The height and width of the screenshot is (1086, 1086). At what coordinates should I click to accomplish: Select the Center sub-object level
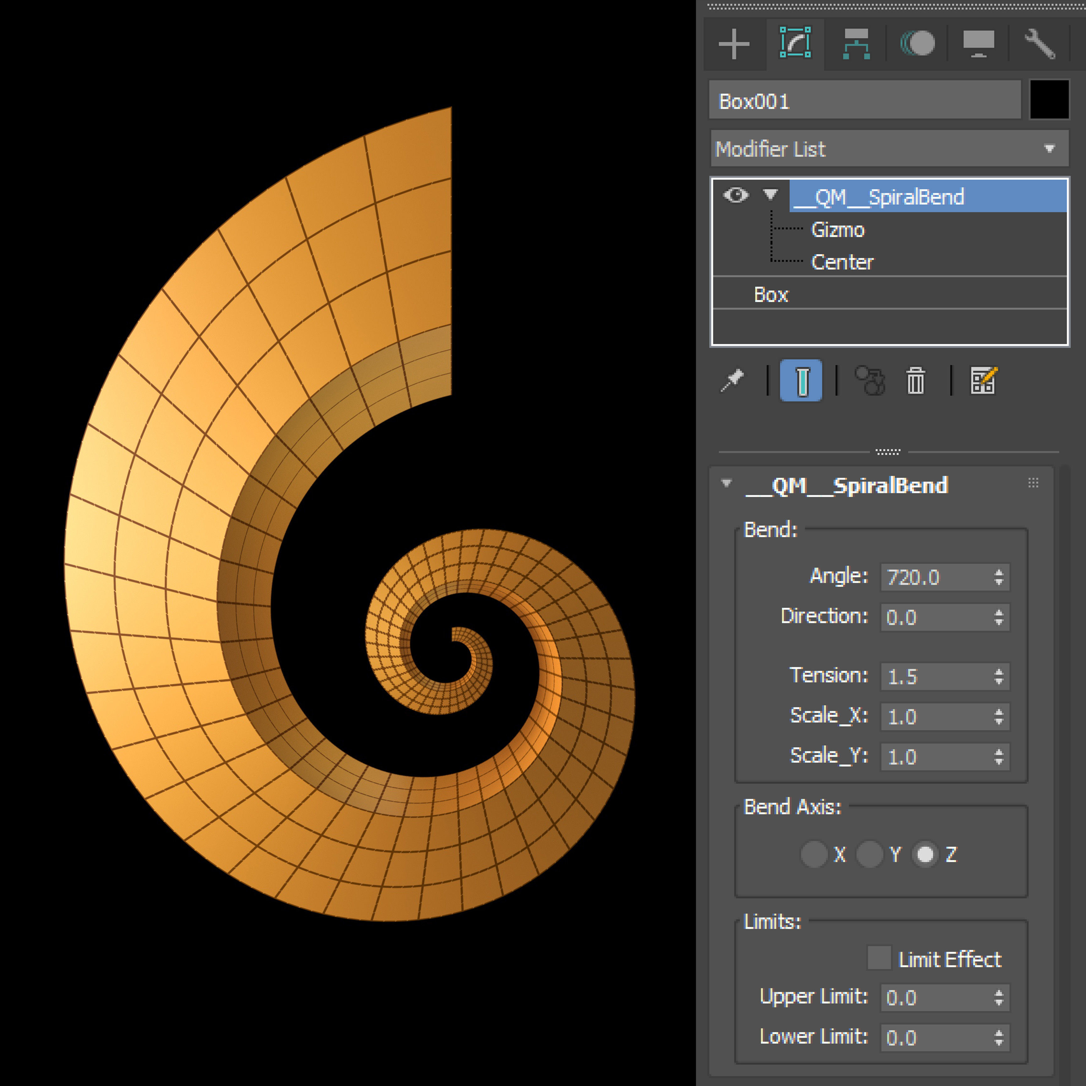[x=843, y=262]
